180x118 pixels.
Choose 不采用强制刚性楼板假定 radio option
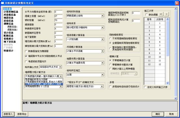[x=110, y=39]
